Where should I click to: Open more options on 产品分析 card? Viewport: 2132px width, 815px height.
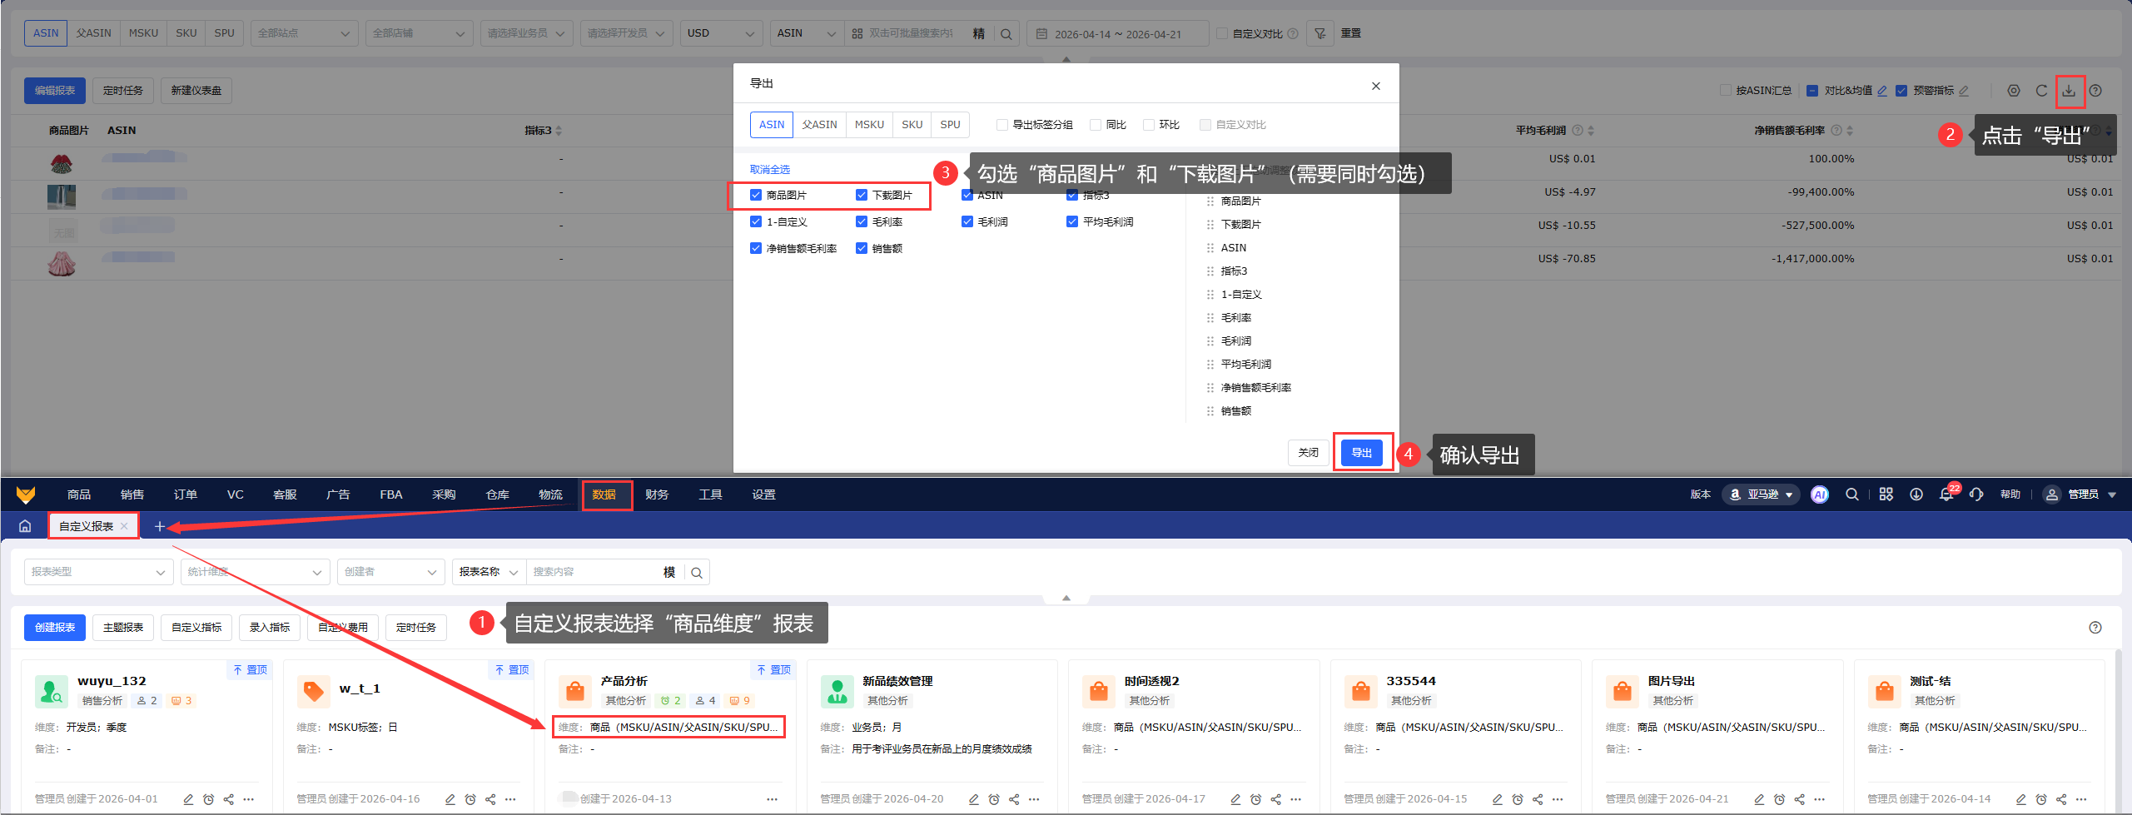(773, 799)
